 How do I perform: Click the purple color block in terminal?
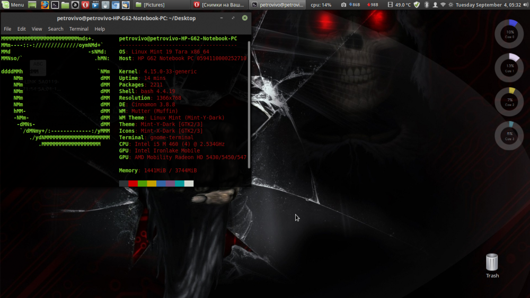tap(170, 184)
